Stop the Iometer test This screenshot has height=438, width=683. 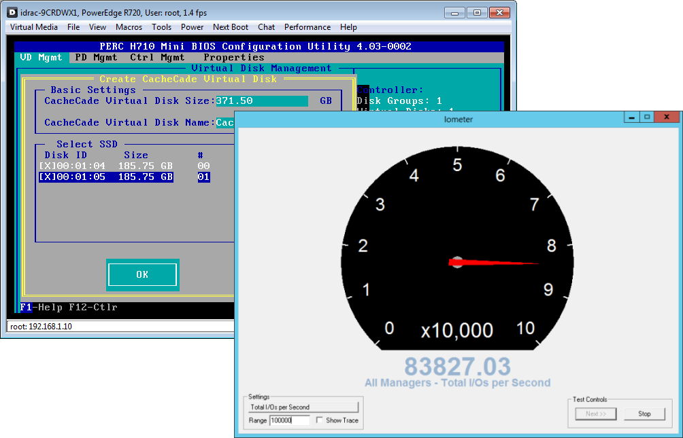coord(645,414)
